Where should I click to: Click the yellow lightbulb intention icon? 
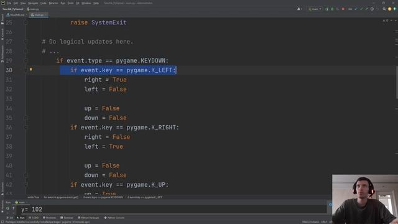pos(31,69)
